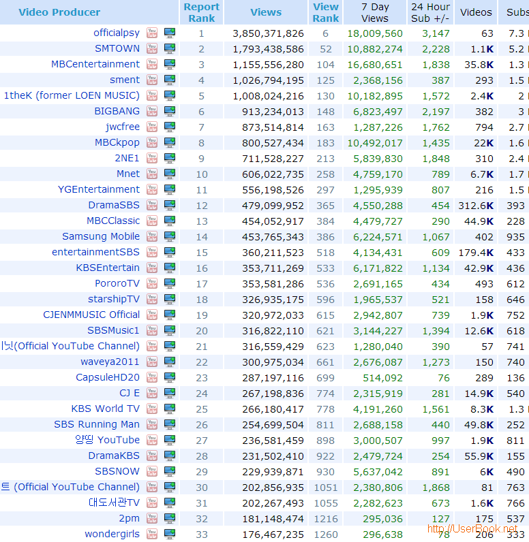Open the starshipTV channel link
Viewport: 529px width, 542px height.
[114, 300]
